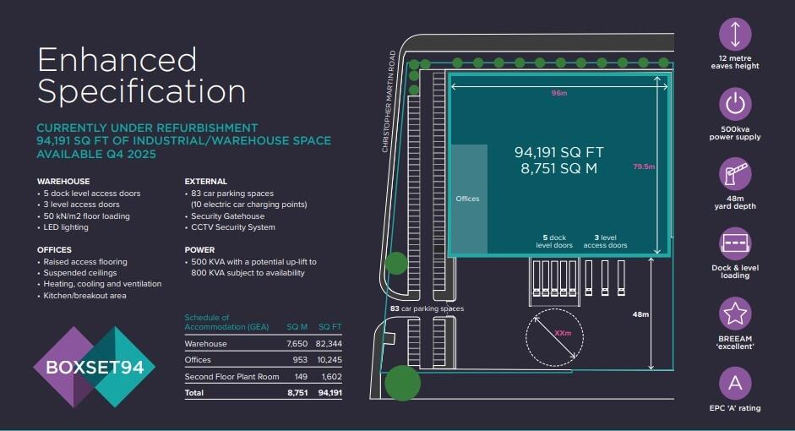Click the 'OFFICES' section heading
This screenshot has height=431, width=795.
[x=54, y=250]
